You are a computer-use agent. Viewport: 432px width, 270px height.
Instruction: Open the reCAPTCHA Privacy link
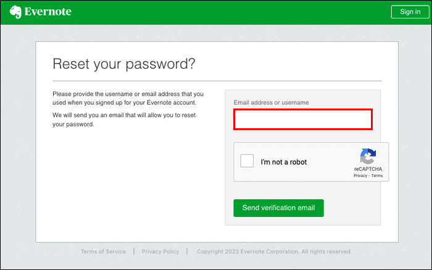(x=360, y=176)
